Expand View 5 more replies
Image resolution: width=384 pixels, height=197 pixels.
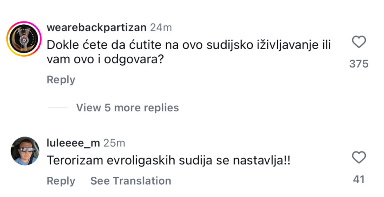[x=127, y=108]
